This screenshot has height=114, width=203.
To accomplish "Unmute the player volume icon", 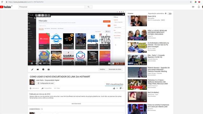I will tap(40, 63).
